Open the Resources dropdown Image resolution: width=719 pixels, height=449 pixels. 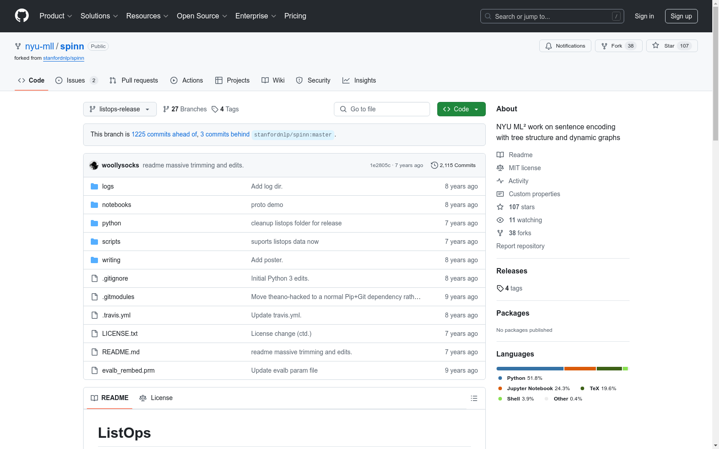tap(147, 16)
